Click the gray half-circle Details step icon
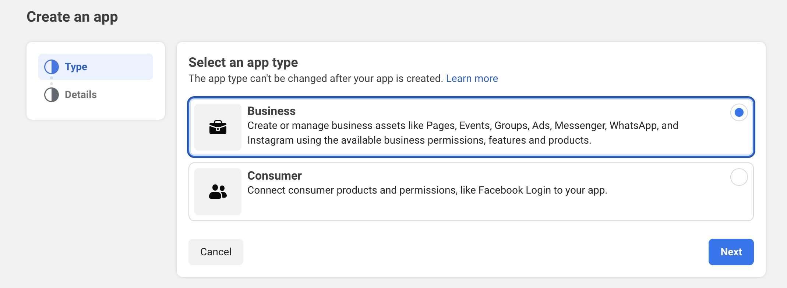This screenshot has height=288, width=787. pos(52,95)
